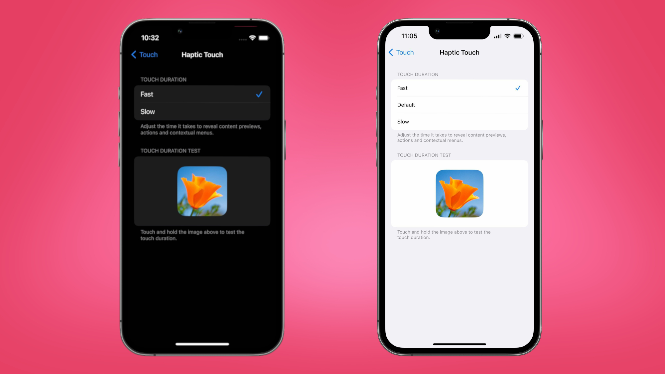Viewport: 665px width, 374px height.
Task: View left phone battery status icon
Action: (264, 38)
